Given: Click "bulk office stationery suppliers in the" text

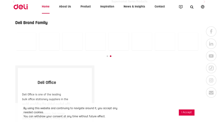Looking at the screenshot, I should [x=45, y=99].
